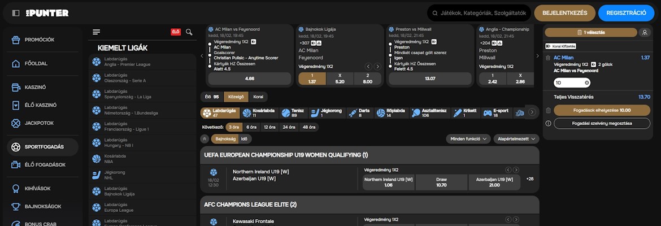Screen dimensions: 661x226
Task: Select odds 1.37 in Bajnokok Ligája card
Action: tap(312, 79)
